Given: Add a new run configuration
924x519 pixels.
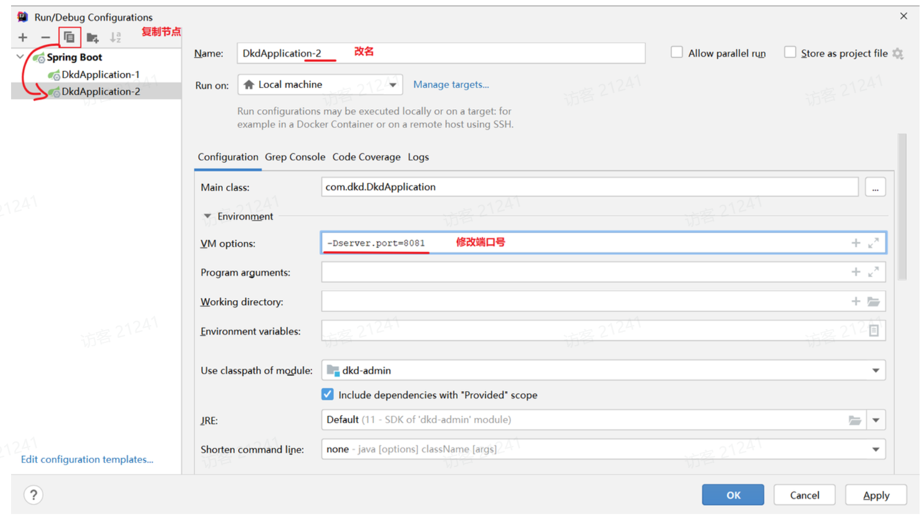Looking at the screenshot, I should tap(23, 38).
